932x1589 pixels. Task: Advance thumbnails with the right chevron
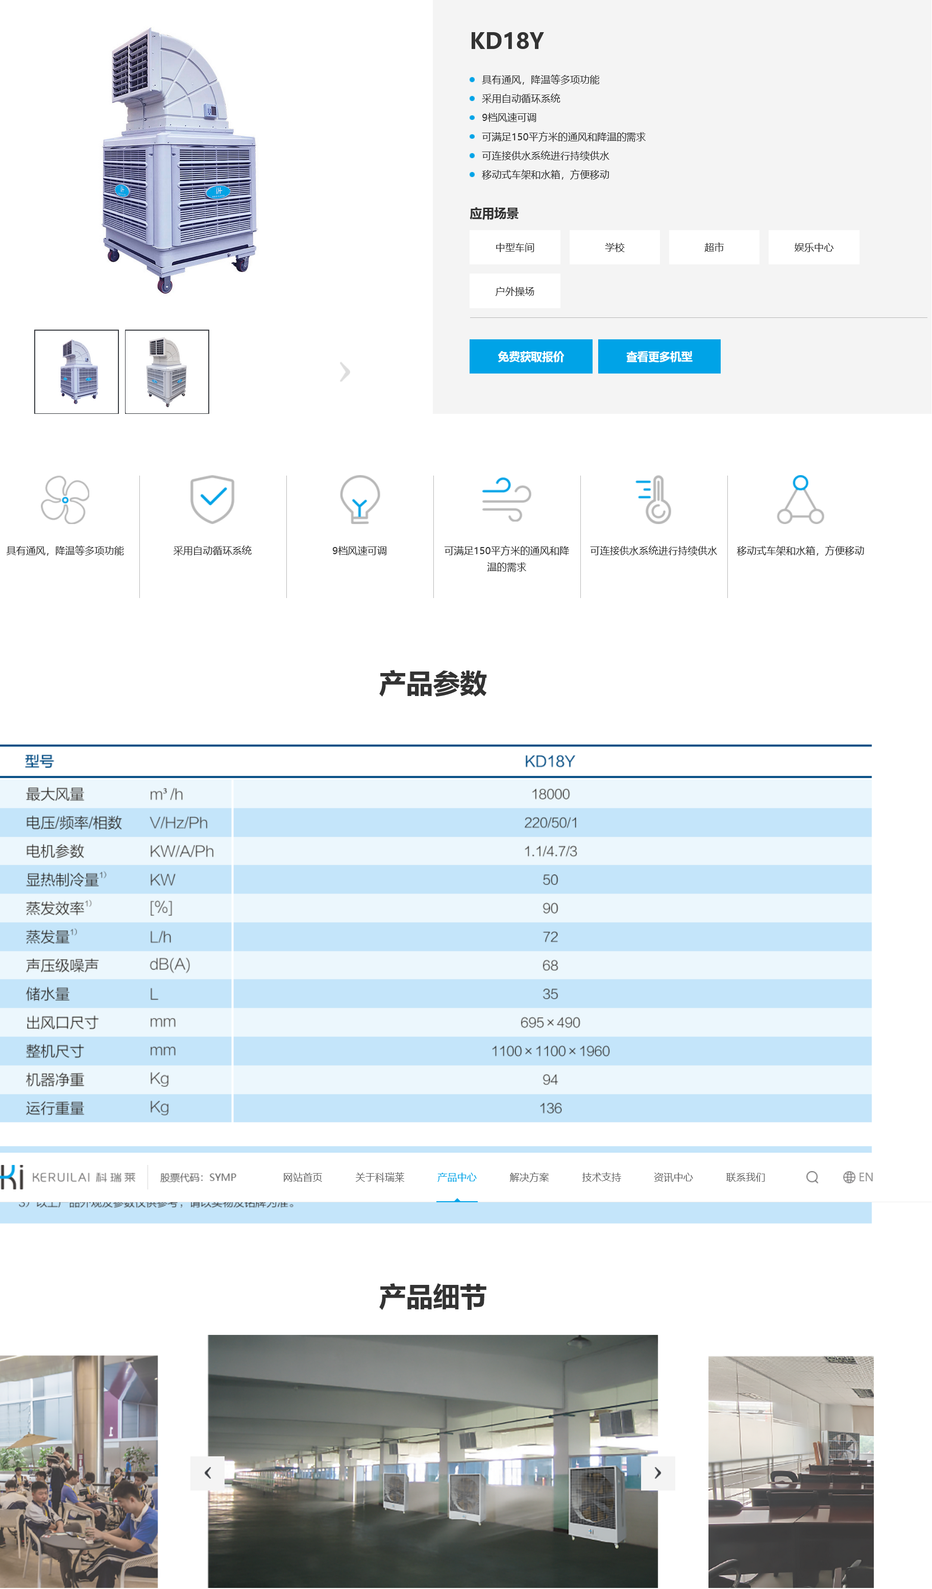coord(345,372)
